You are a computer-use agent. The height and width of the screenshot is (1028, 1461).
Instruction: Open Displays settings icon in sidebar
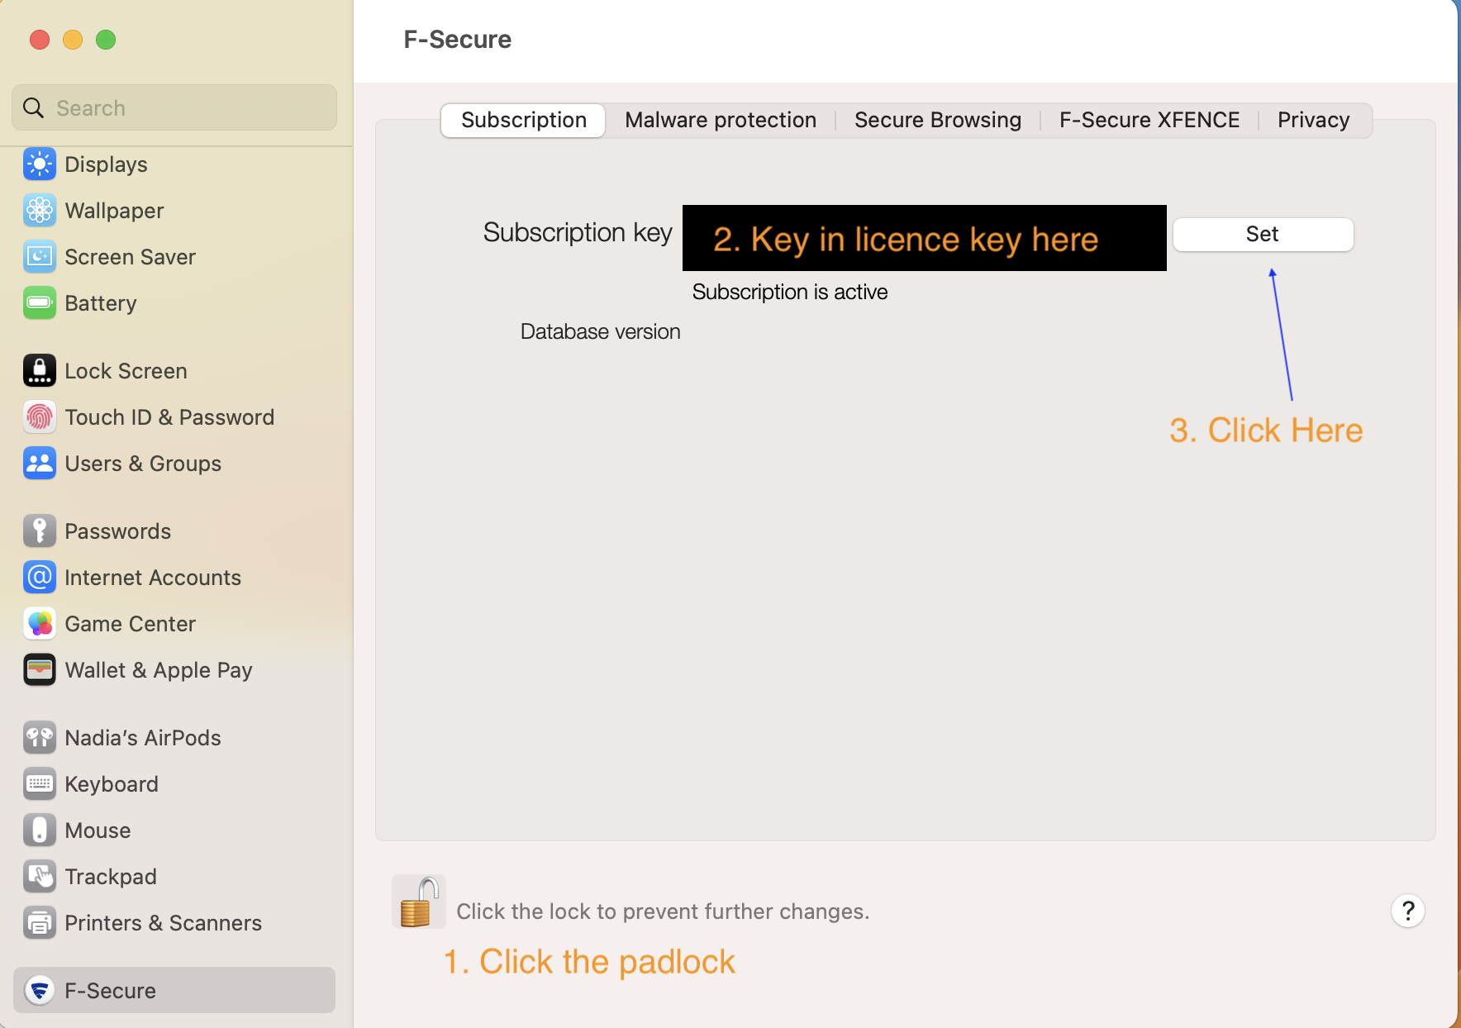pyautogui.click(x=40, y=164)
